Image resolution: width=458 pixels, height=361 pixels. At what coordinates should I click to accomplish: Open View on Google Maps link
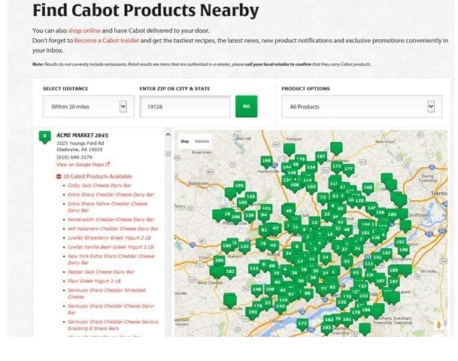pyautogui.click(x=83, y=165)
